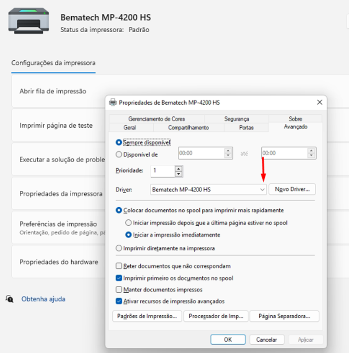Open the Sobre tab

[295, 119]
